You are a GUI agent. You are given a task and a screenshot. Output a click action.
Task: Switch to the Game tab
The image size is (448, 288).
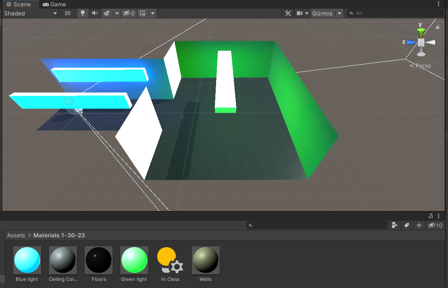(54, 5)
